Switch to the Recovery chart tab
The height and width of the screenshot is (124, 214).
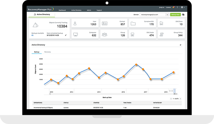[x=48, y=52]
